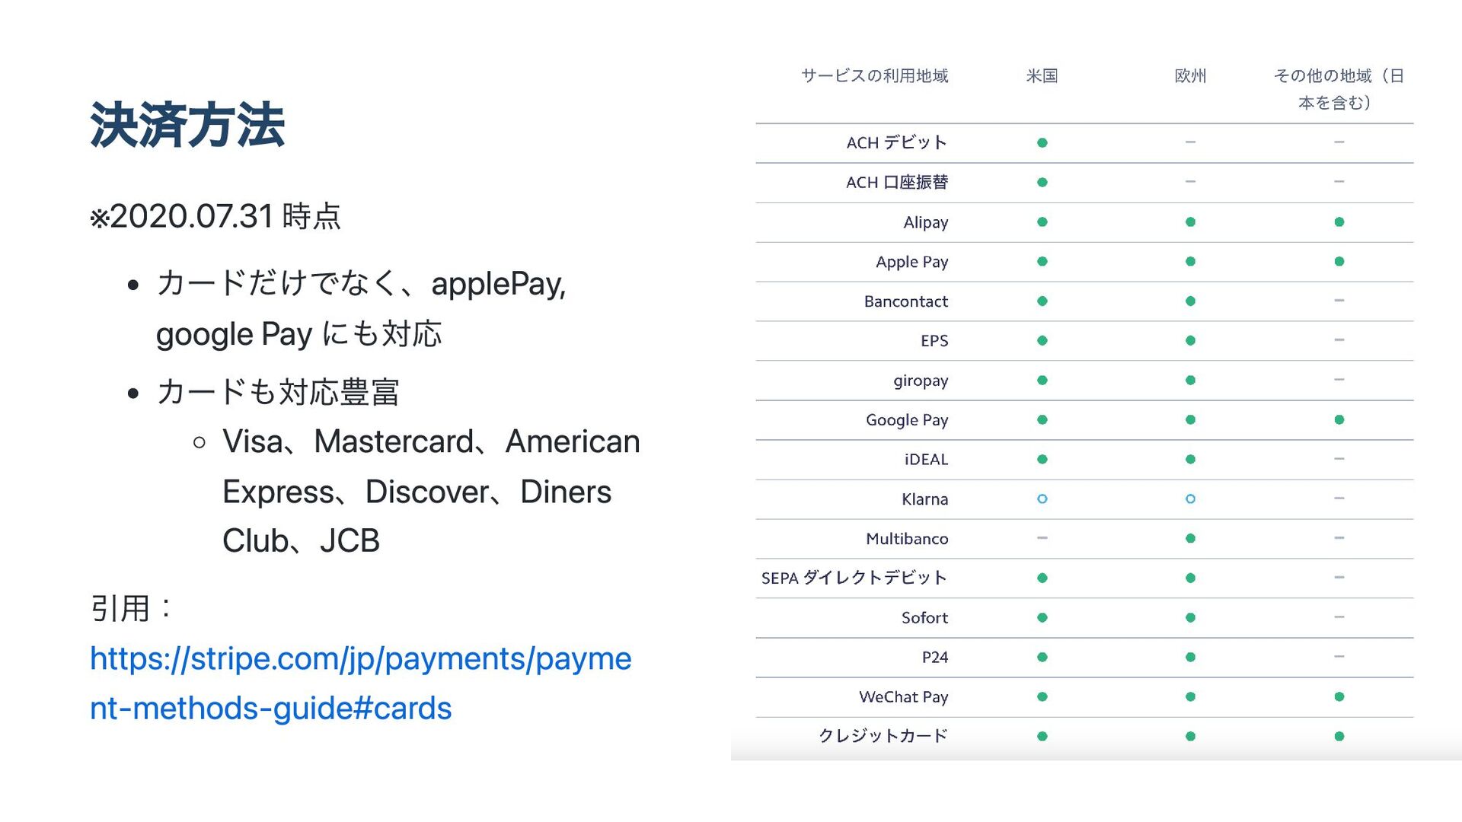
Task: Click the サービスの利用地域 column header
Action: point(874,76)
